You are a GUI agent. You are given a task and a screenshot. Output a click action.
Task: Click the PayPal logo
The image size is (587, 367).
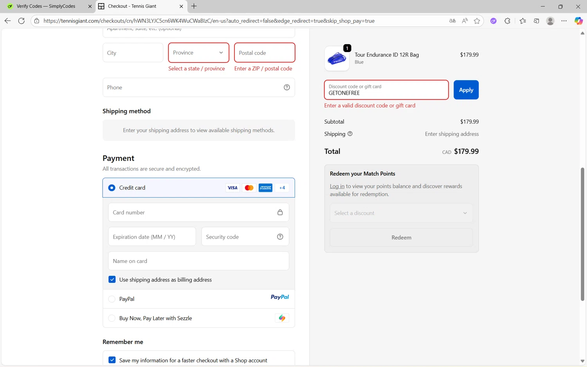pos(280,297)
